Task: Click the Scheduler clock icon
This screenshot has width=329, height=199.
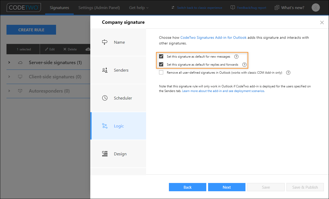Action: pos(105,98)
